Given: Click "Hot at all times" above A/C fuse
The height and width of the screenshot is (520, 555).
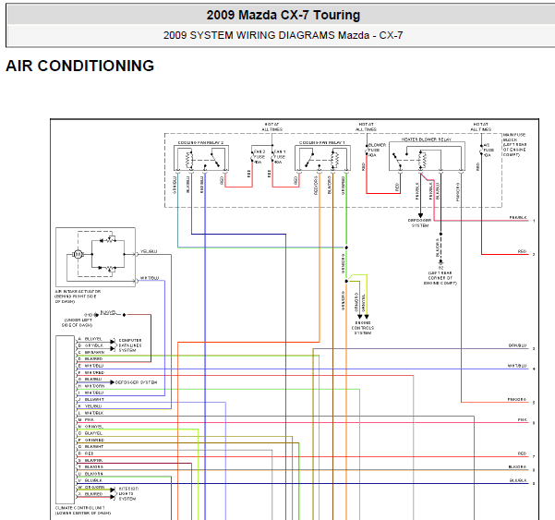Looking at the screenshot, I should click(x=481, y=127).
